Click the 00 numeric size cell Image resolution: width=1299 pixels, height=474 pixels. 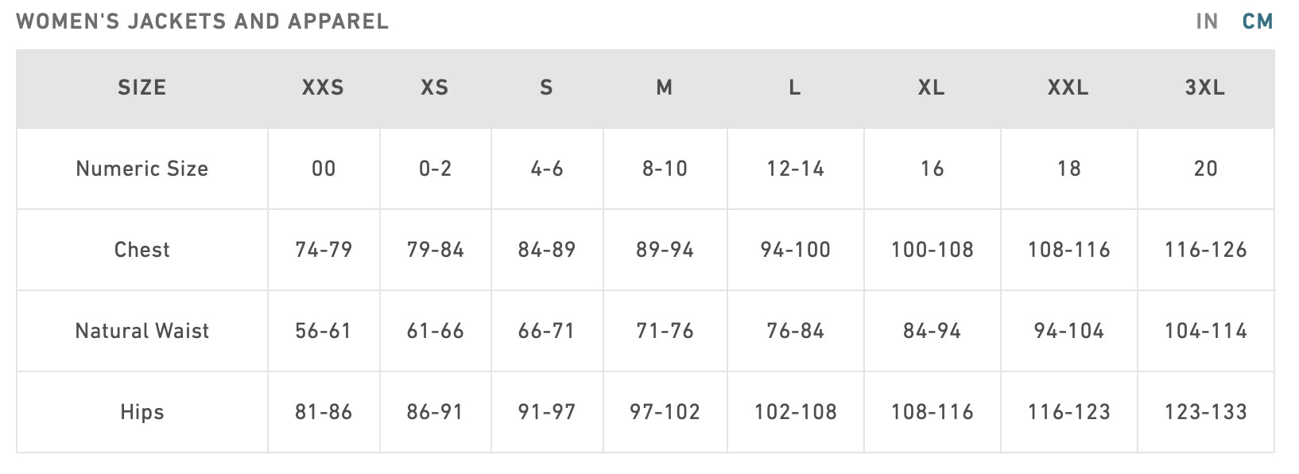pyautogui.click(x=324, y=169)
